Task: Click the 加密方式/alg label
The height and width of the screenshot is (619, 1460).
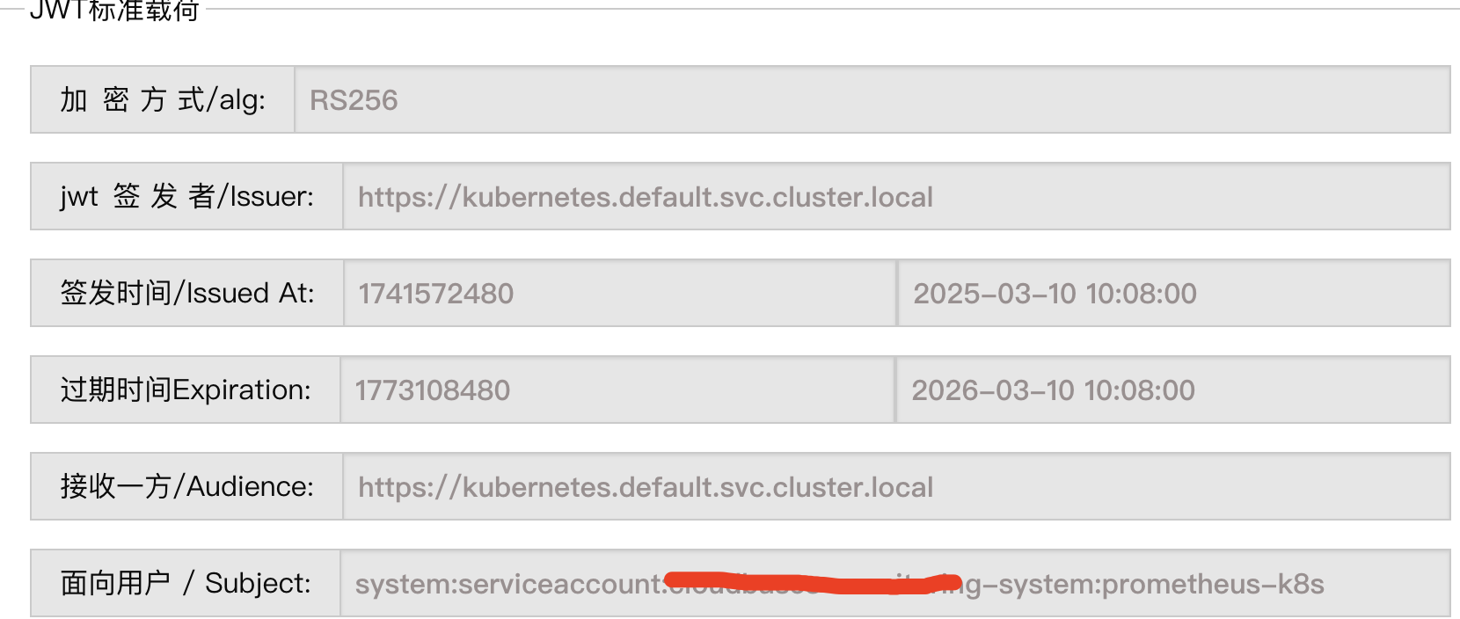Action: click(163, 99)
